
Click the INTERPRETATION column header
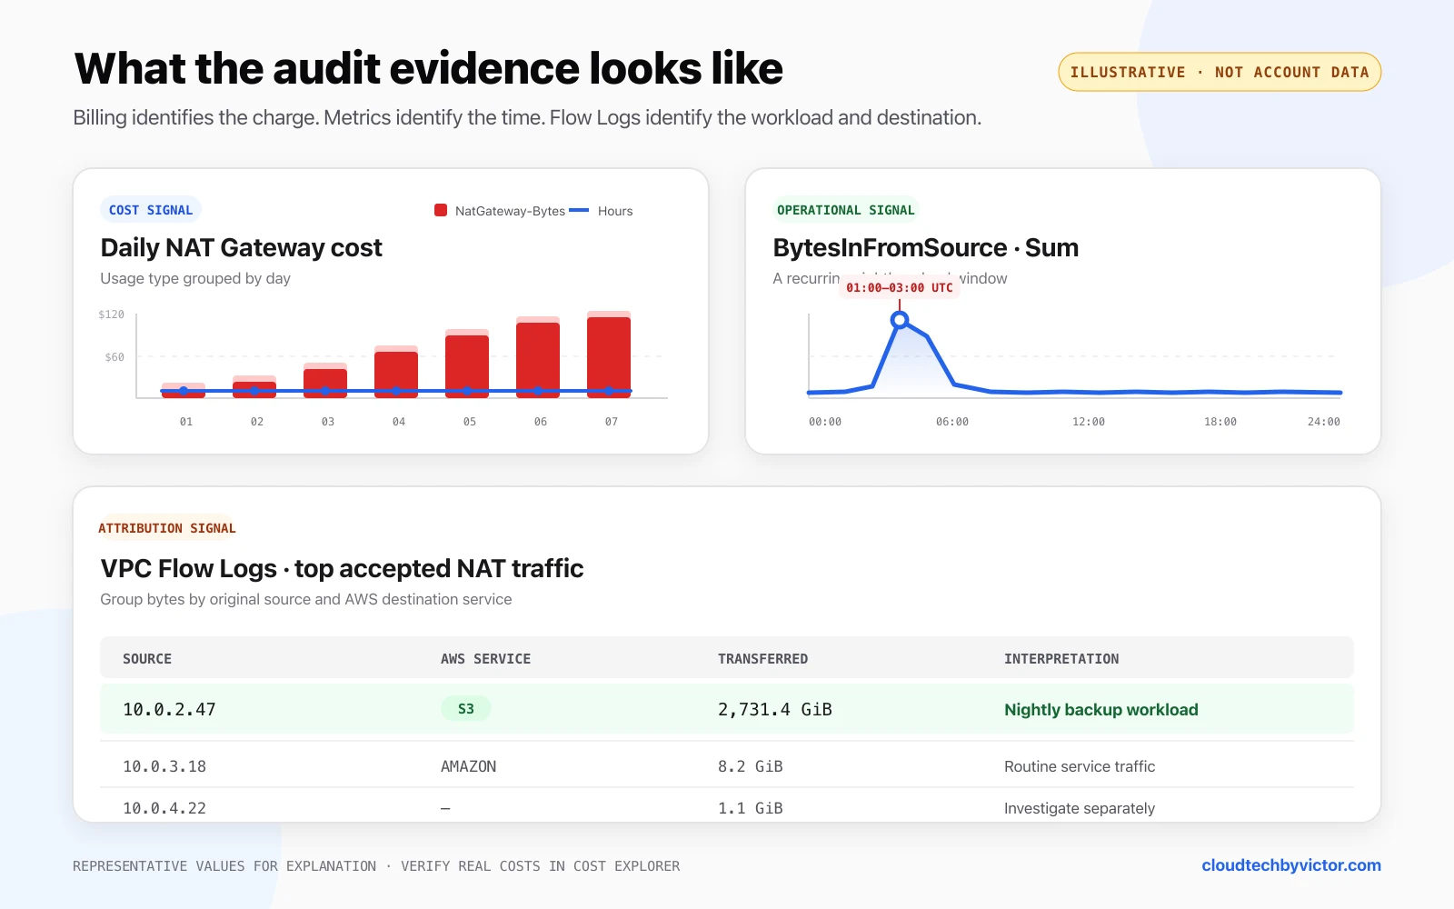pyautogui.click(x=1061, y=659)
